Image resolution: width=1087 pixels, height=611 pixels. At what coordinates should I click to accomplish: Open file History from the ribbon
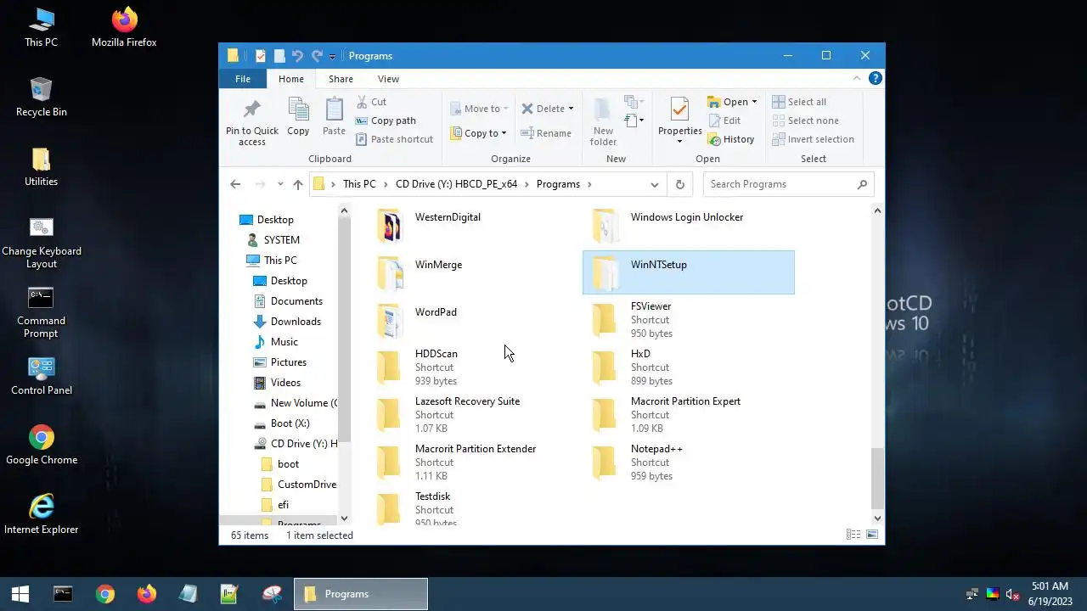[x=730, y=139]
